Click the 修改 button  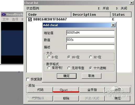pos(118,90)
